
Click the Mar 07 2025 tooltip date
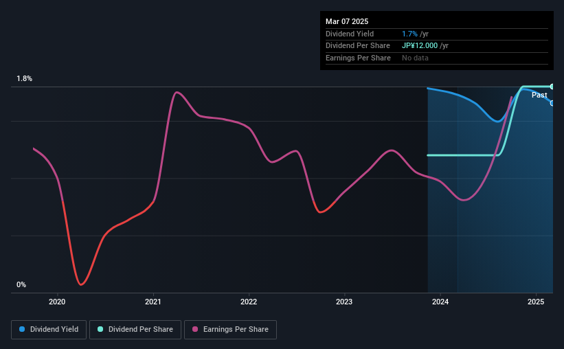(347, 21)
